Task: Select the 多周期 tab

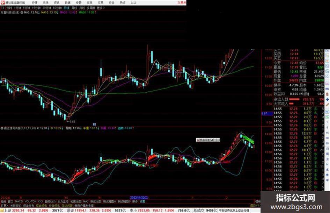Action: (x=91, y=8)
